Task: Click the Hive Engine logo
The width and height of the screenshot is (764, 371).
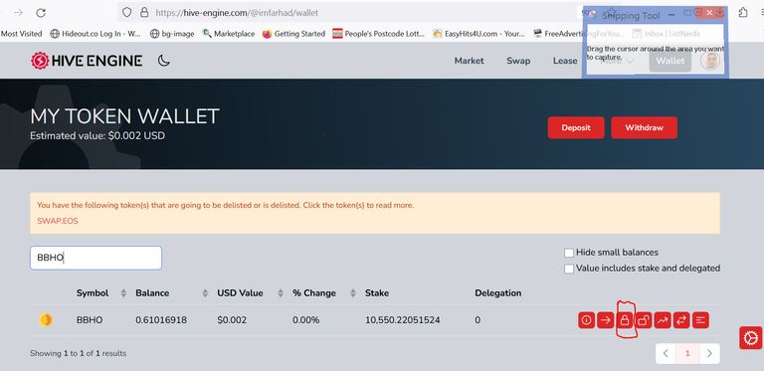Action: click(x=87, y=61)
